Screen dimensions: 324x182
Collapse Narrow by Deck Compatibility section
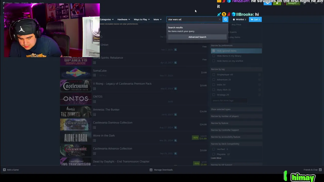click(x=236, y=144)
